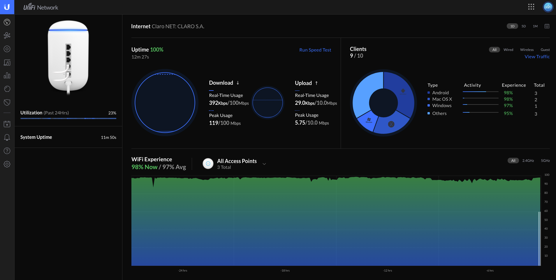Click the Android row in client types
The image size is (556, 280).
pos(486,93)
